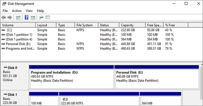Click the 43 % free cell

point(168,30)
